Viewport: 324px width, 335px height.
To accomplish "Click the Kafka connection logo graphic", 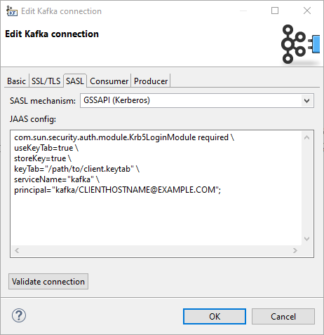I will click(300, 44).
